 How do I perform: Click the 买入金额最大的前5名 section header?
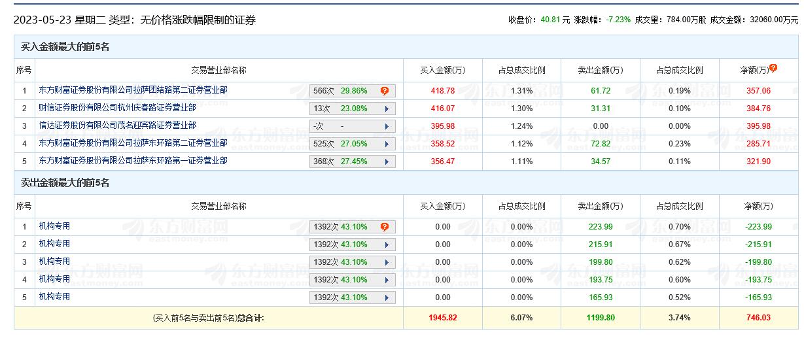[65, 47]
